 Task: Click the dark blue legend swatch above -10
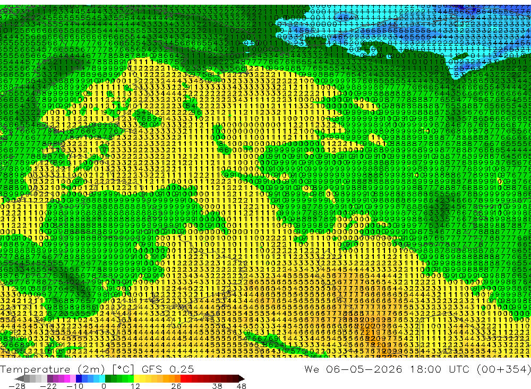coord(79,379)
